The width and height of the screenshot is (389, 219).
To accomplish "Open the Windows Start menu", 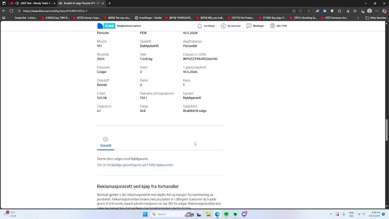I will 145,214.
